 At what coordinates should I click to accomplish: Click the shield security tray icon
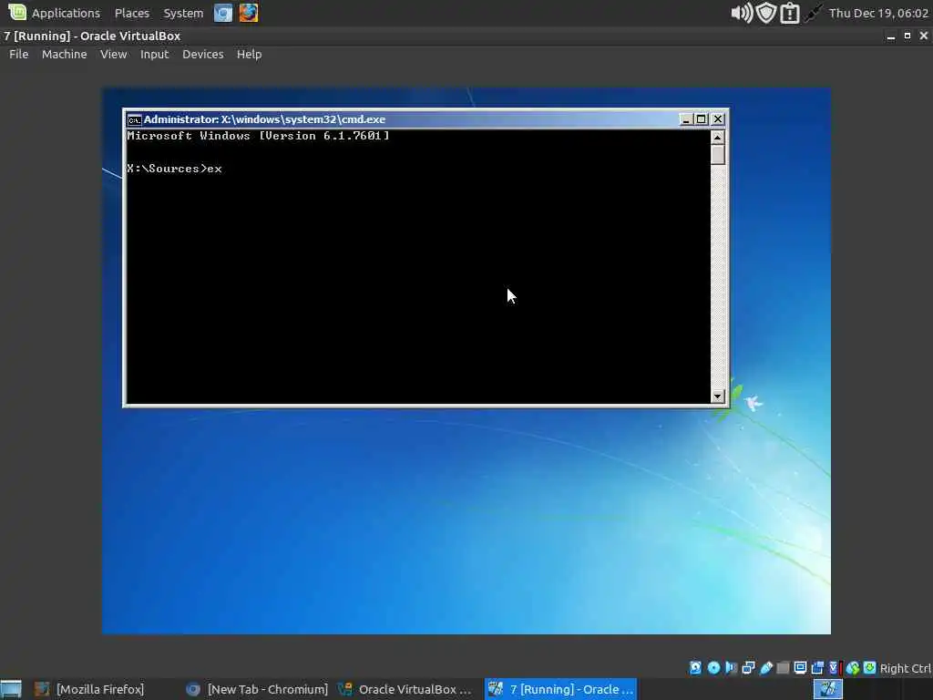click(x=765, y=13)
